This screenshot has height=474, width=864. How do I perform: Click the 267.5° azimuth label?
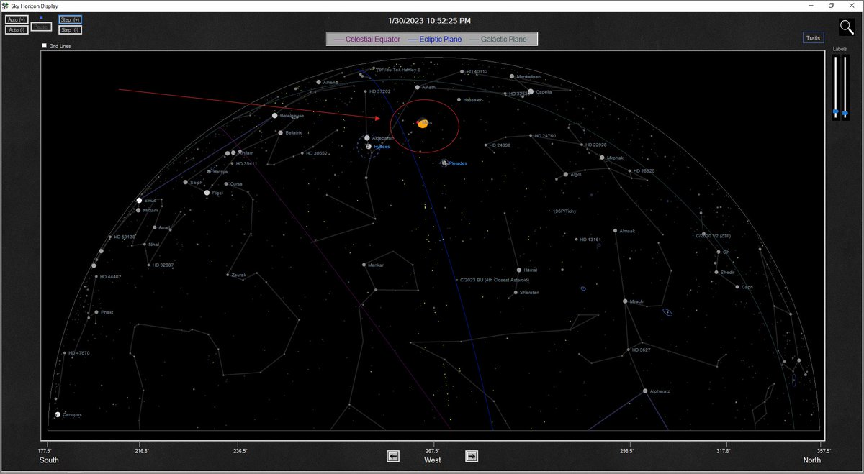[x=433, y=451]
